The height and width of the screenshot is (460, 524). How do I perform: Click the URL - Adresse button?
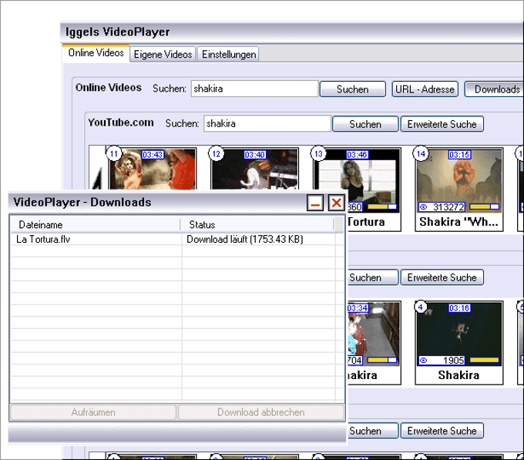pos(425,89)
